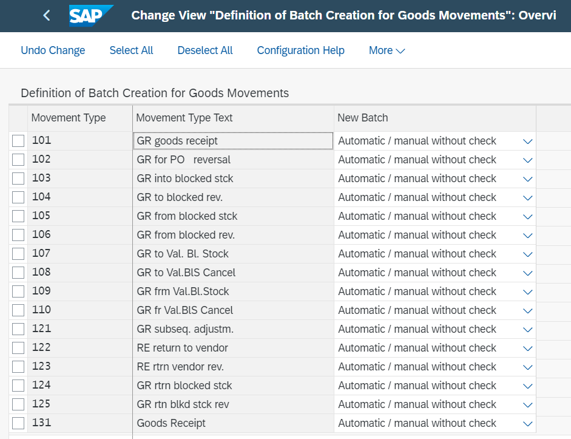Show New Batch options for movement 103

pyautogui.click(x=528, y=179)
